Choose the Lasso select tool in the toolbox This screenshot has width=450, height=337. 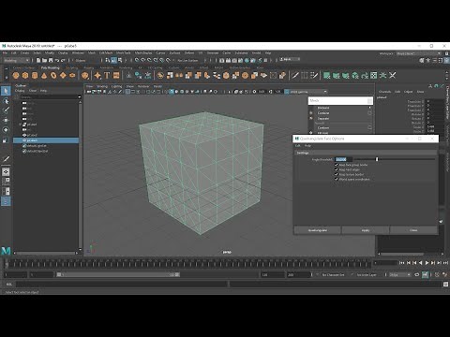coord(6,101)
